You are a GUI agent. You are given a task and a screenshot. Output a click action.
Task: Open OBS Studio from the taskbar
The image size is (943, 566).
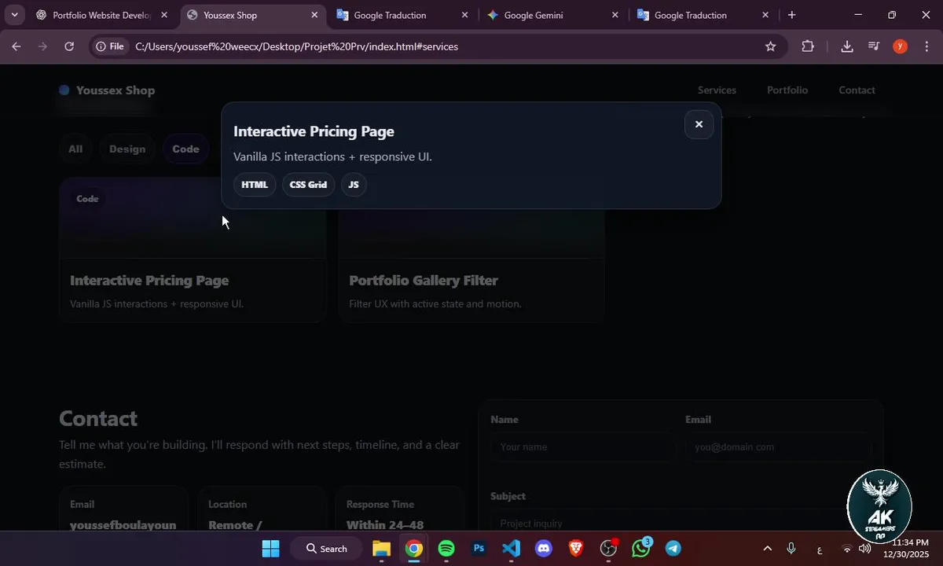pos(608,549)
